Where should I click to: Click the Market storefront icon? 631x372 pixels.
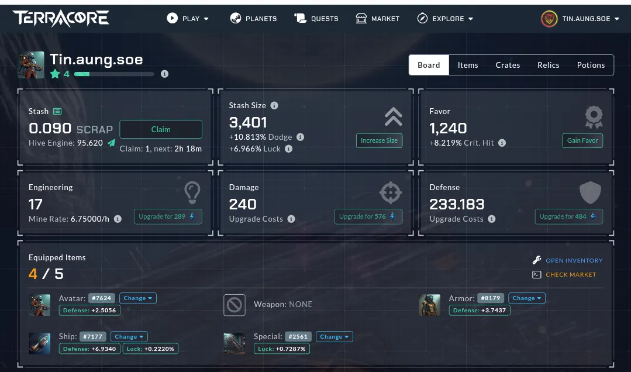361,18
